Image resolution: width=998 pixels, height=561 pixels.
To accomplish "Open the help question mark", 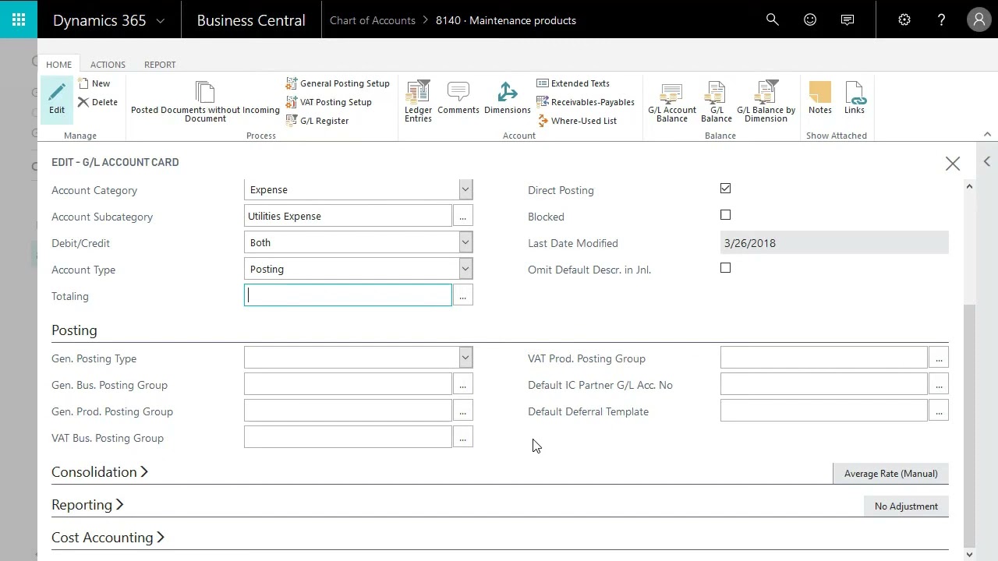I will pyautogui.click(x=941, y=20).
